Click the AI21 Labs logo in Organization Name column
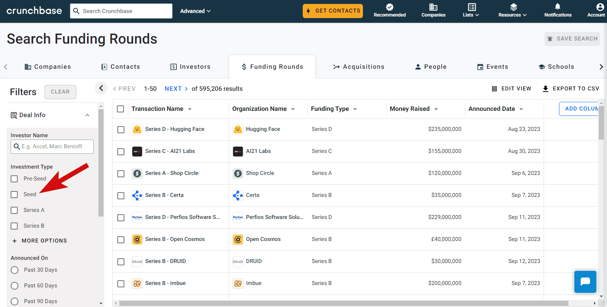The width and height of the screenshot is (607, 307). [238, 151]
